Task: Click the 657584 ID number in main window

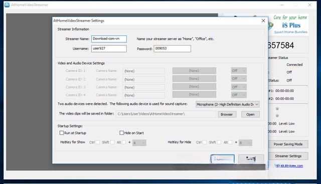Action: 281,45
